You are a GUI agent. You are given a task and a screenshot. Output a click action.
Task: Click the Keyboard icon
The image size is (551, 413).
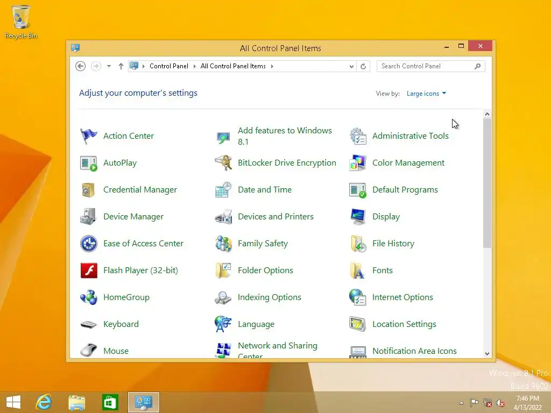tap(89, 324)
